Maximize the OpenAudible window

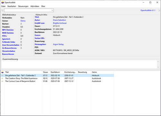click(150, 3)
